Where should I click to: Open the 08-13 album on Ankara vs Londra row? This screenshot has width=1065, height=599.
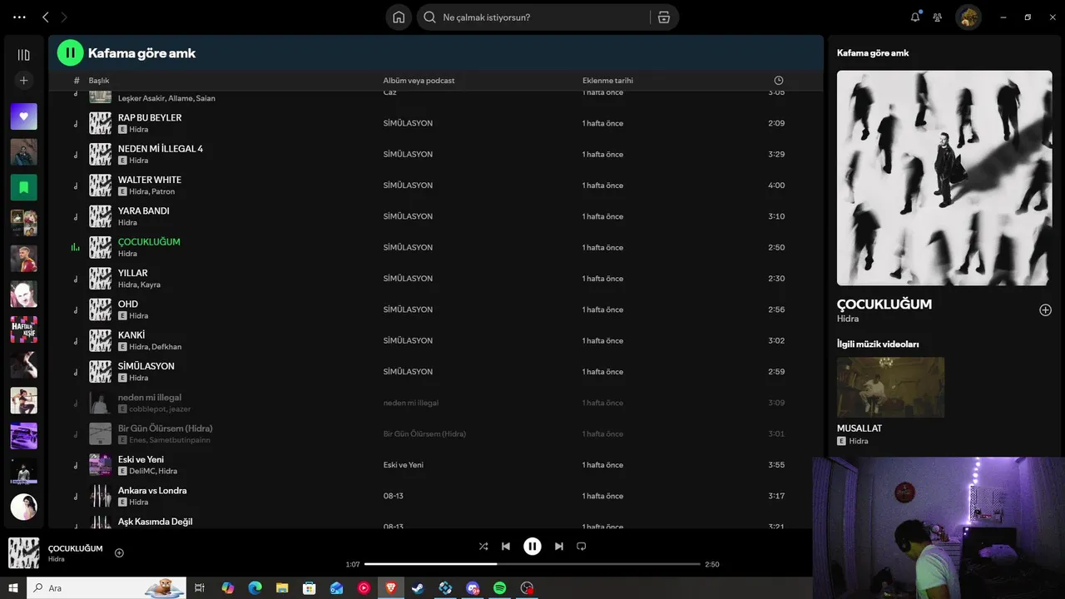point(394,496)
